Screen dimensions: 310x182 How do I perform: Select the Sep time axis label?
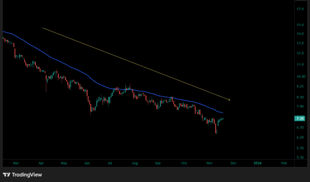pyautogui.click(x=158, y=163)
